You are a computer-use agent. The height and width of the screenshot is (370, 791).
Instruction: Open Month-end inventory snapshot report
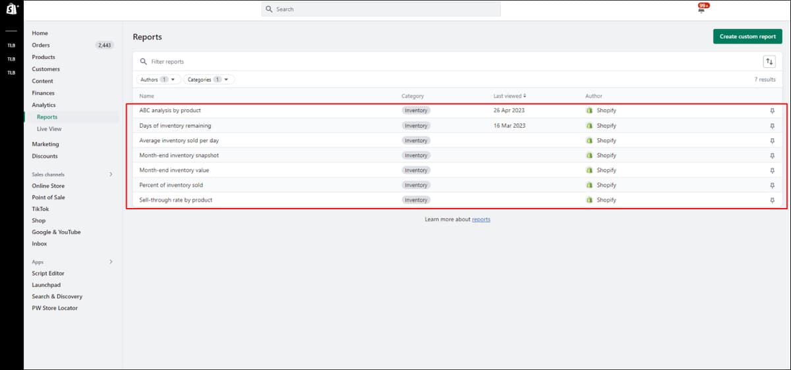pos(179,155)
